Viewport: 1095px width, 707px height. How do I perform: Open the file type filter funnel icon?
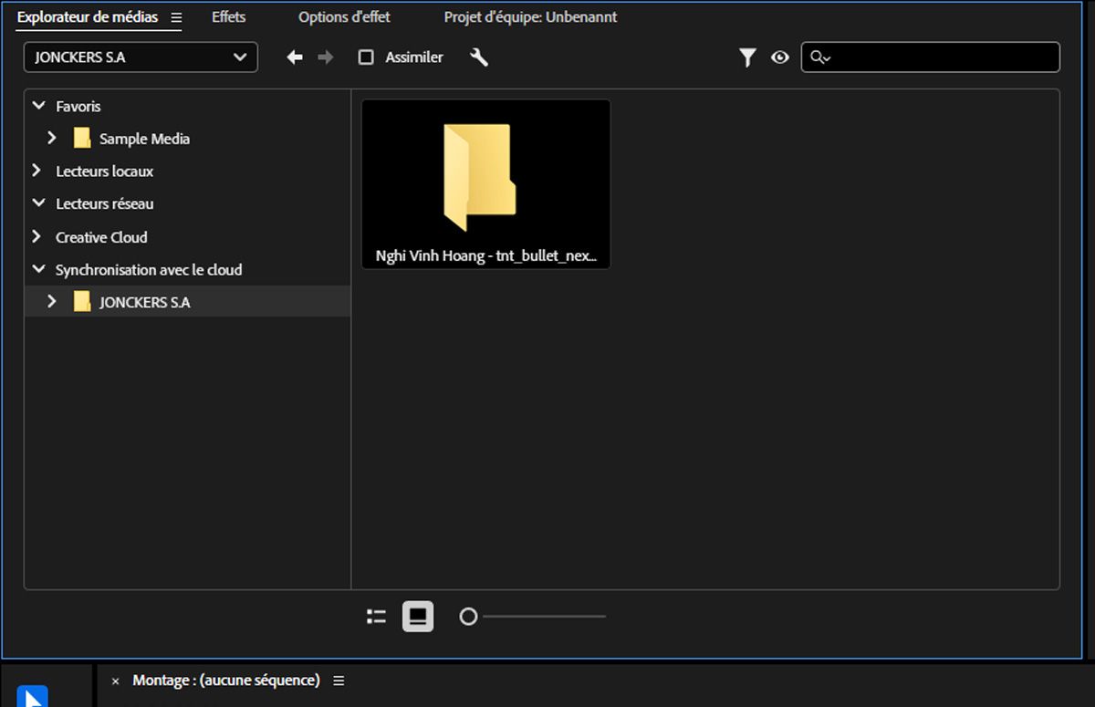coord(747,57)
